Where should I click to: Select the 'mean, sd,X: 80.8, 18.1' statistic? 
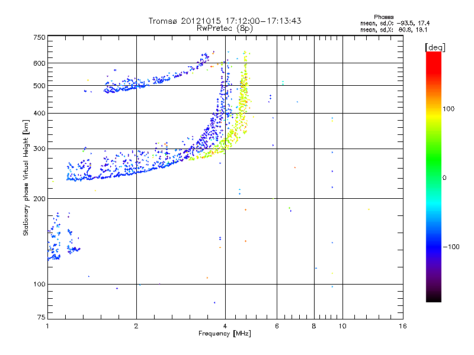tap(393, 30)
